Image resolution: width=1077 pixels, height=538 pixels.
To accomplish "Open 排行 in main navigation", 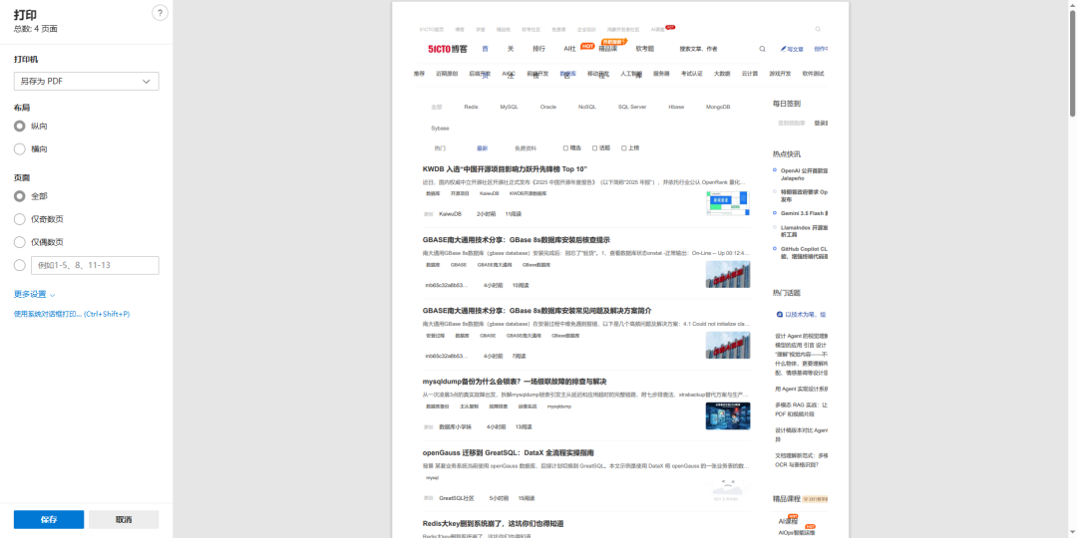I will tap(539, 49).
